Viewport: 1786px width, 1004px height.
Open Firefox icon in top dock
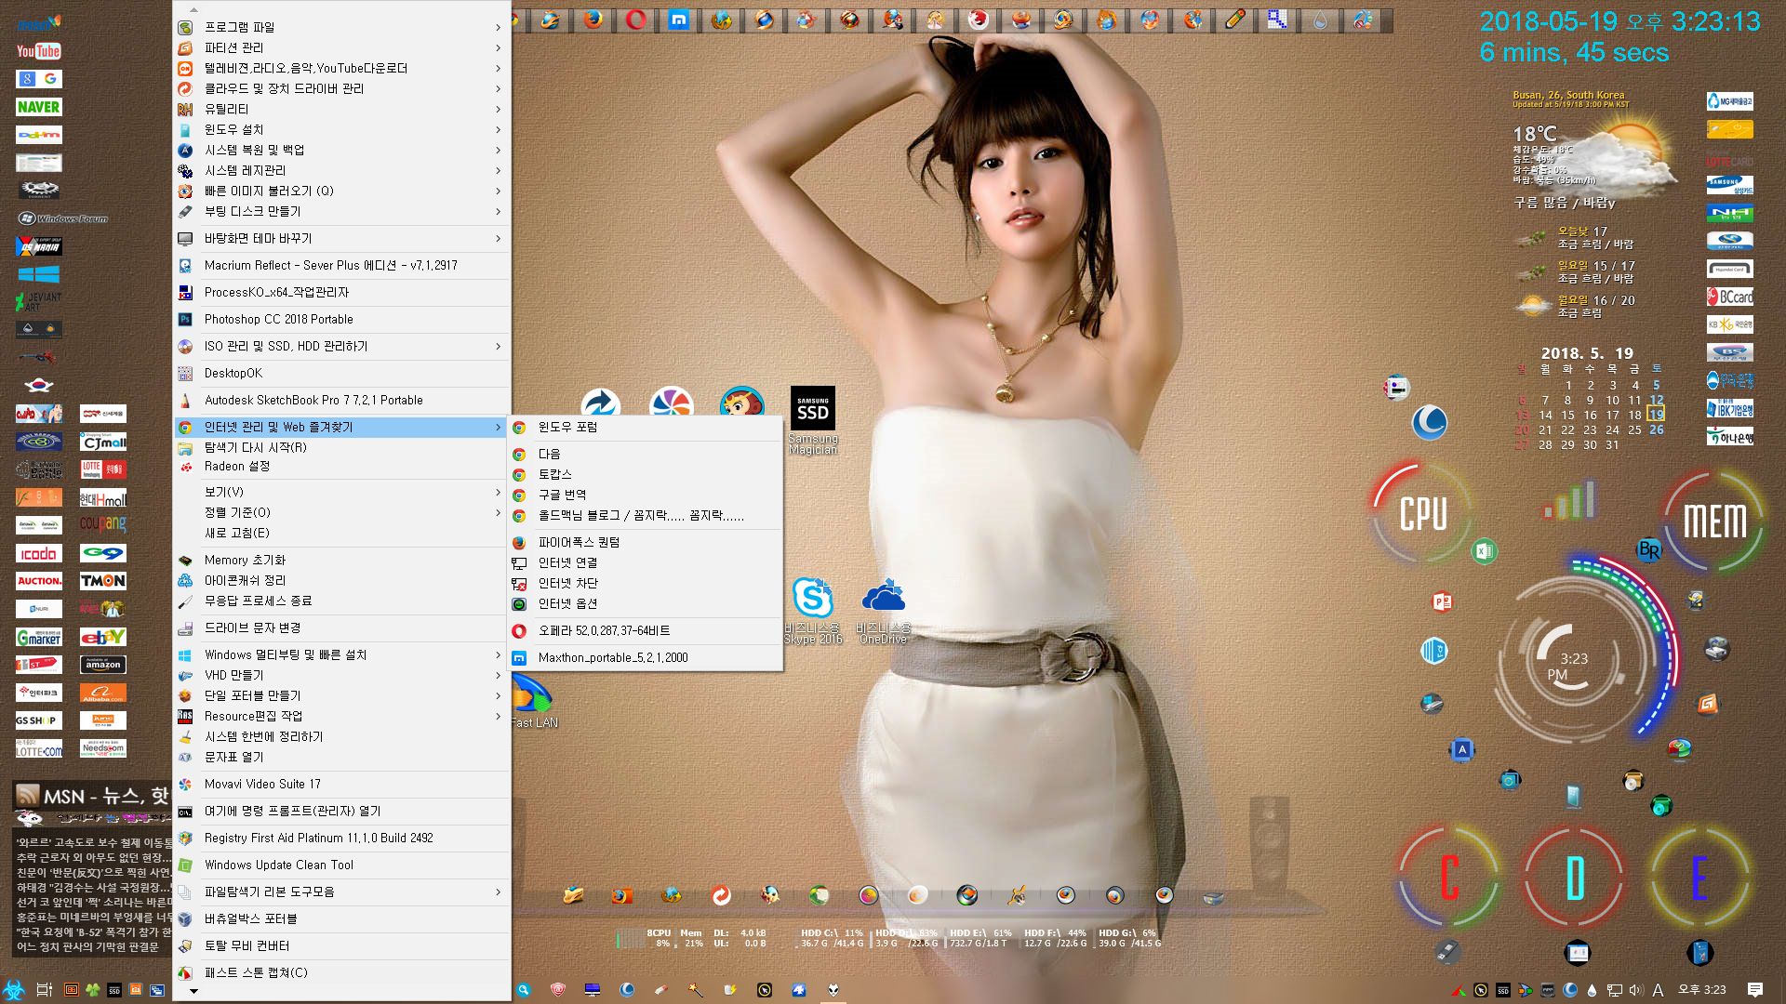(x=593, y=20)
